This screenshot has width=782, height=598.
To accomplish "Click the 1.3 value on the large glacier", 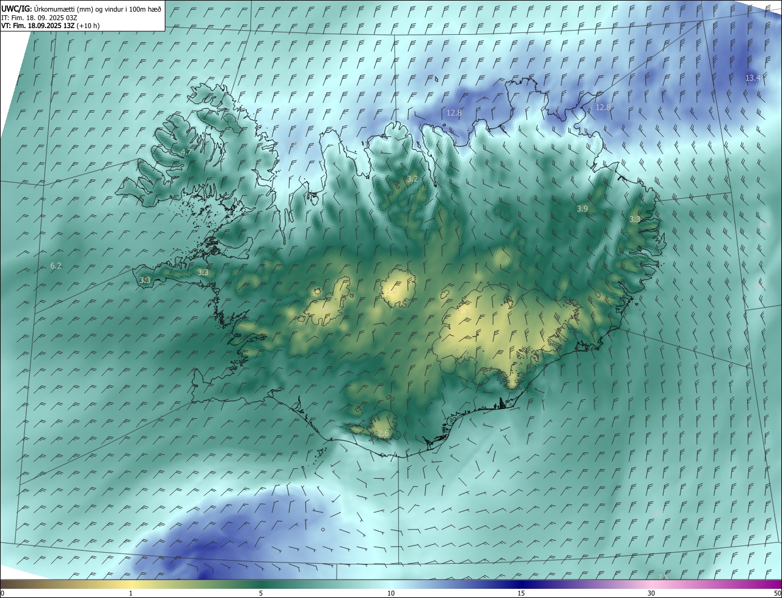I will [x=464, y=312].
